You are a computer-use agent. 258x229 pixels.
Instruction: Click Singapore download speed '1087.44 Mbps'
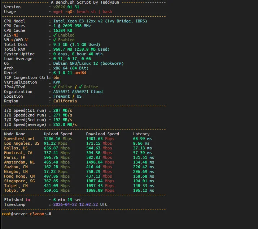(100, 181)
